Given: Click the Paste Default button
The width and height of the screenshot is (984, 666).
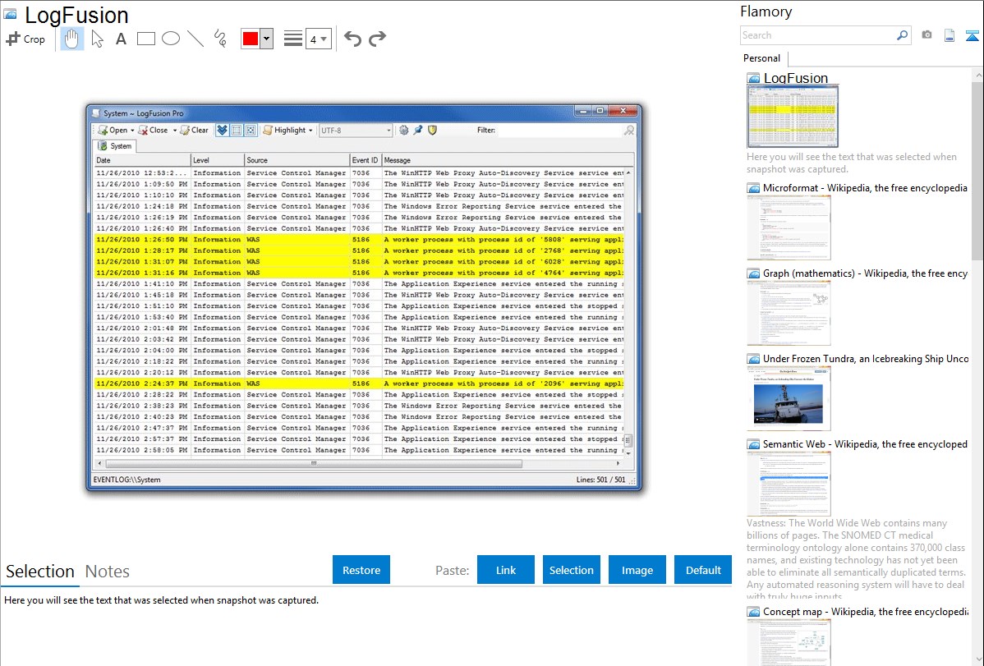Looking at the screenshot, I should [703, 570].
